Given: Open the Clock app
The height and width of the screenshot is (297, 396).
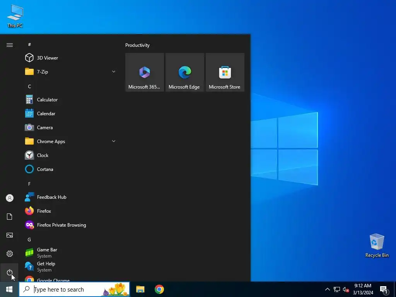Looking at the screenshot, I should (x=71, y=155).
